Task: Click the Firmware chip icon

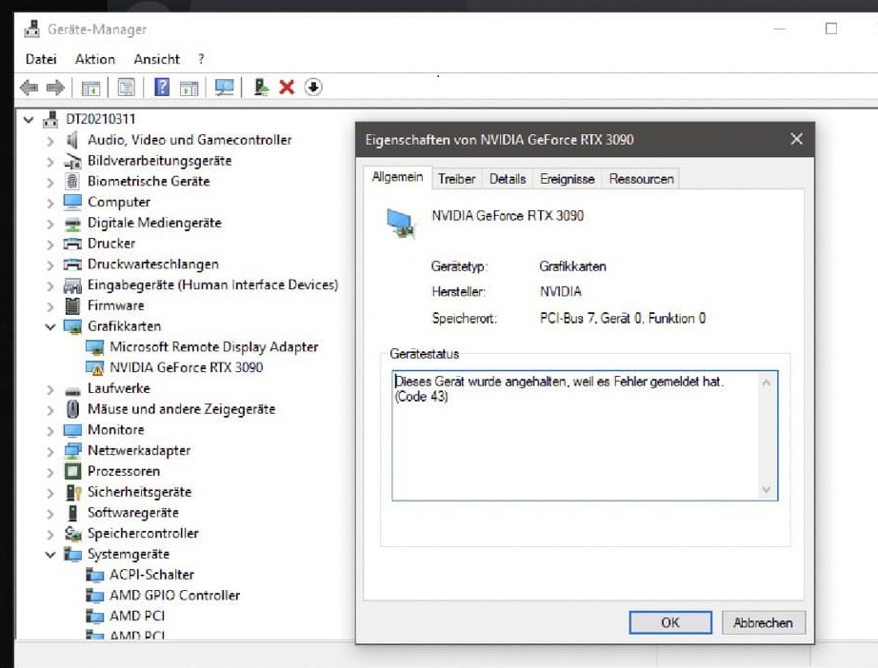Action: (72, 305)
